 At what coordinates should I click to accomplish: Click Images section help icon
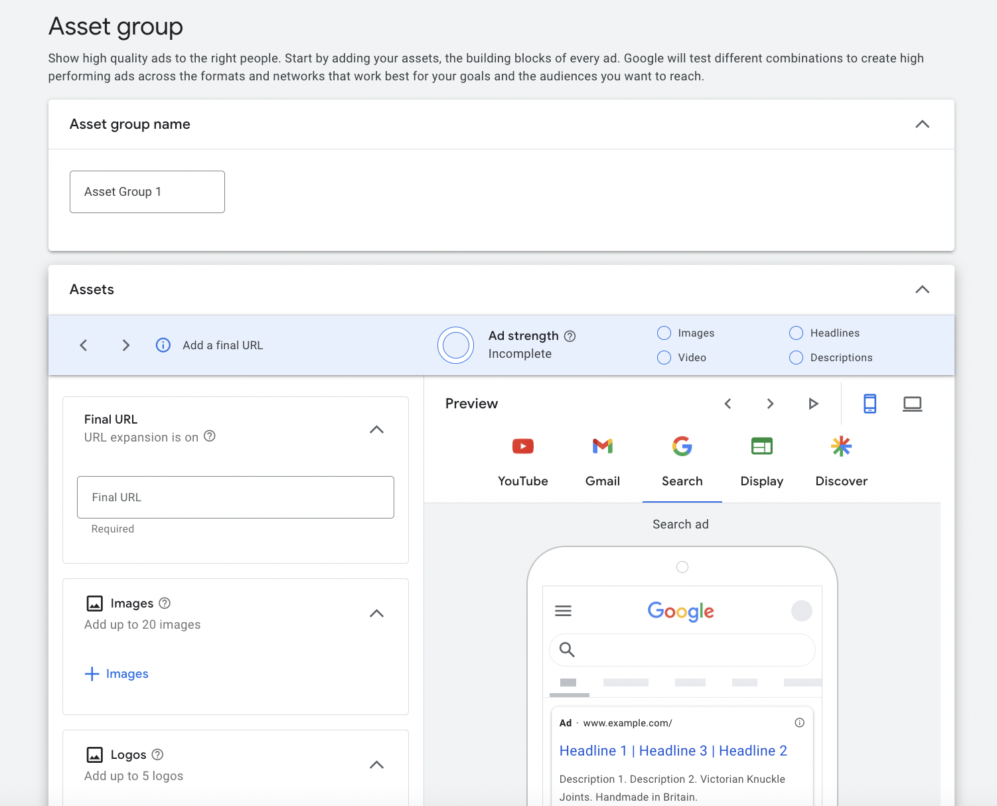click(165, 603)
